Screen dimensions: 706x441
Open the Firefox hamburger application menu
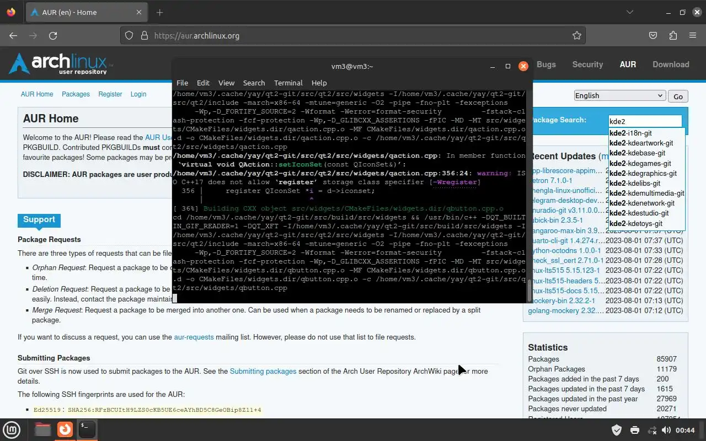coord(693,35)
